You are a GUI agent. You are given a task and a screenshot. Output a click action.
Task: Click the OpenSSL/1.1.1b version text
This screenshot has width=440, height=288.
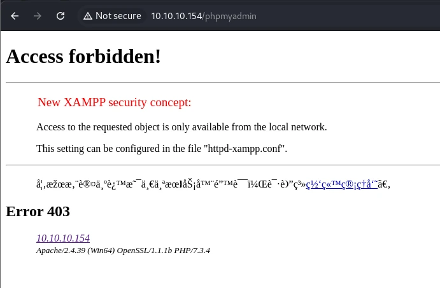pyautogui.click(x=145, y=250)
